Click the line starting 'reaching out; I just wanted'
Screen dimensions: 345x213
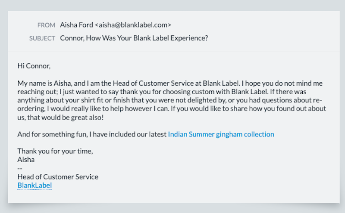click(x=162, y=92)
